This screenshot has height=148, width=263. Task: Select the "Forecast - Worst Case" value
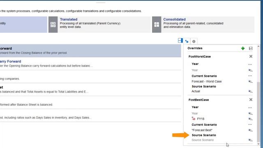(207, 81)
